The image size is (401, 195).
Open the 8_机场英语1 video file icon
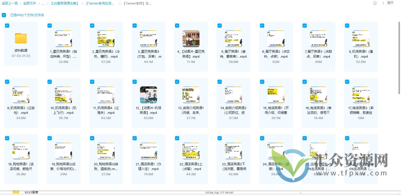361,39
